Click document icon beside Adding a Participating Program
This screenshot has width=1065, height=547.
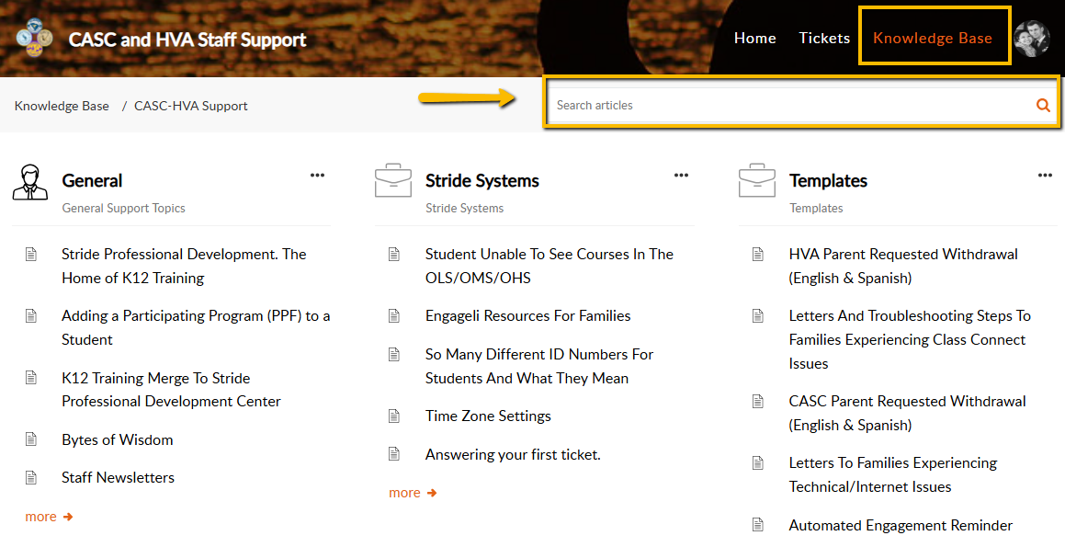31,316
